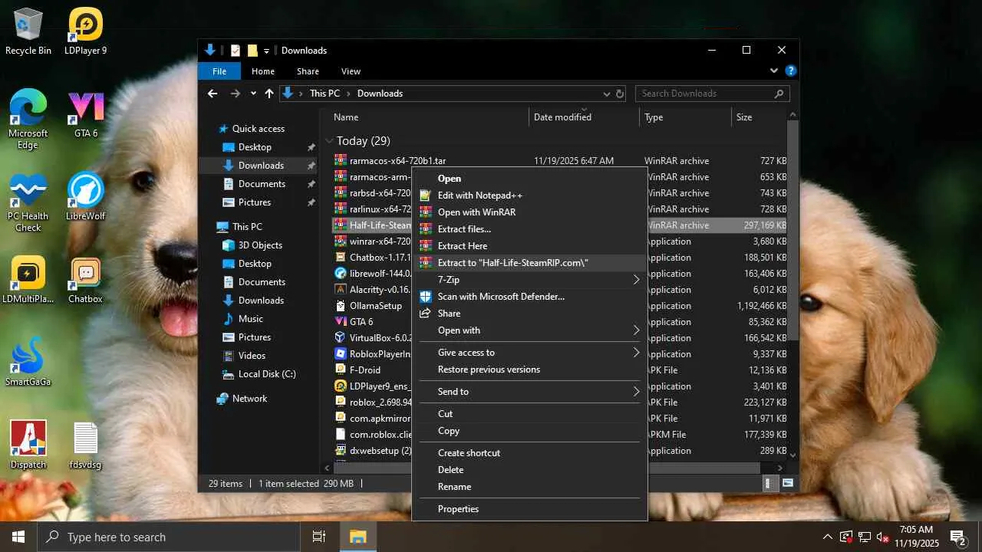Viewport: 982px width, 552px height.
Task: Choose Copy from context menu
Action: pyautogui.click(x=529, y=431)
